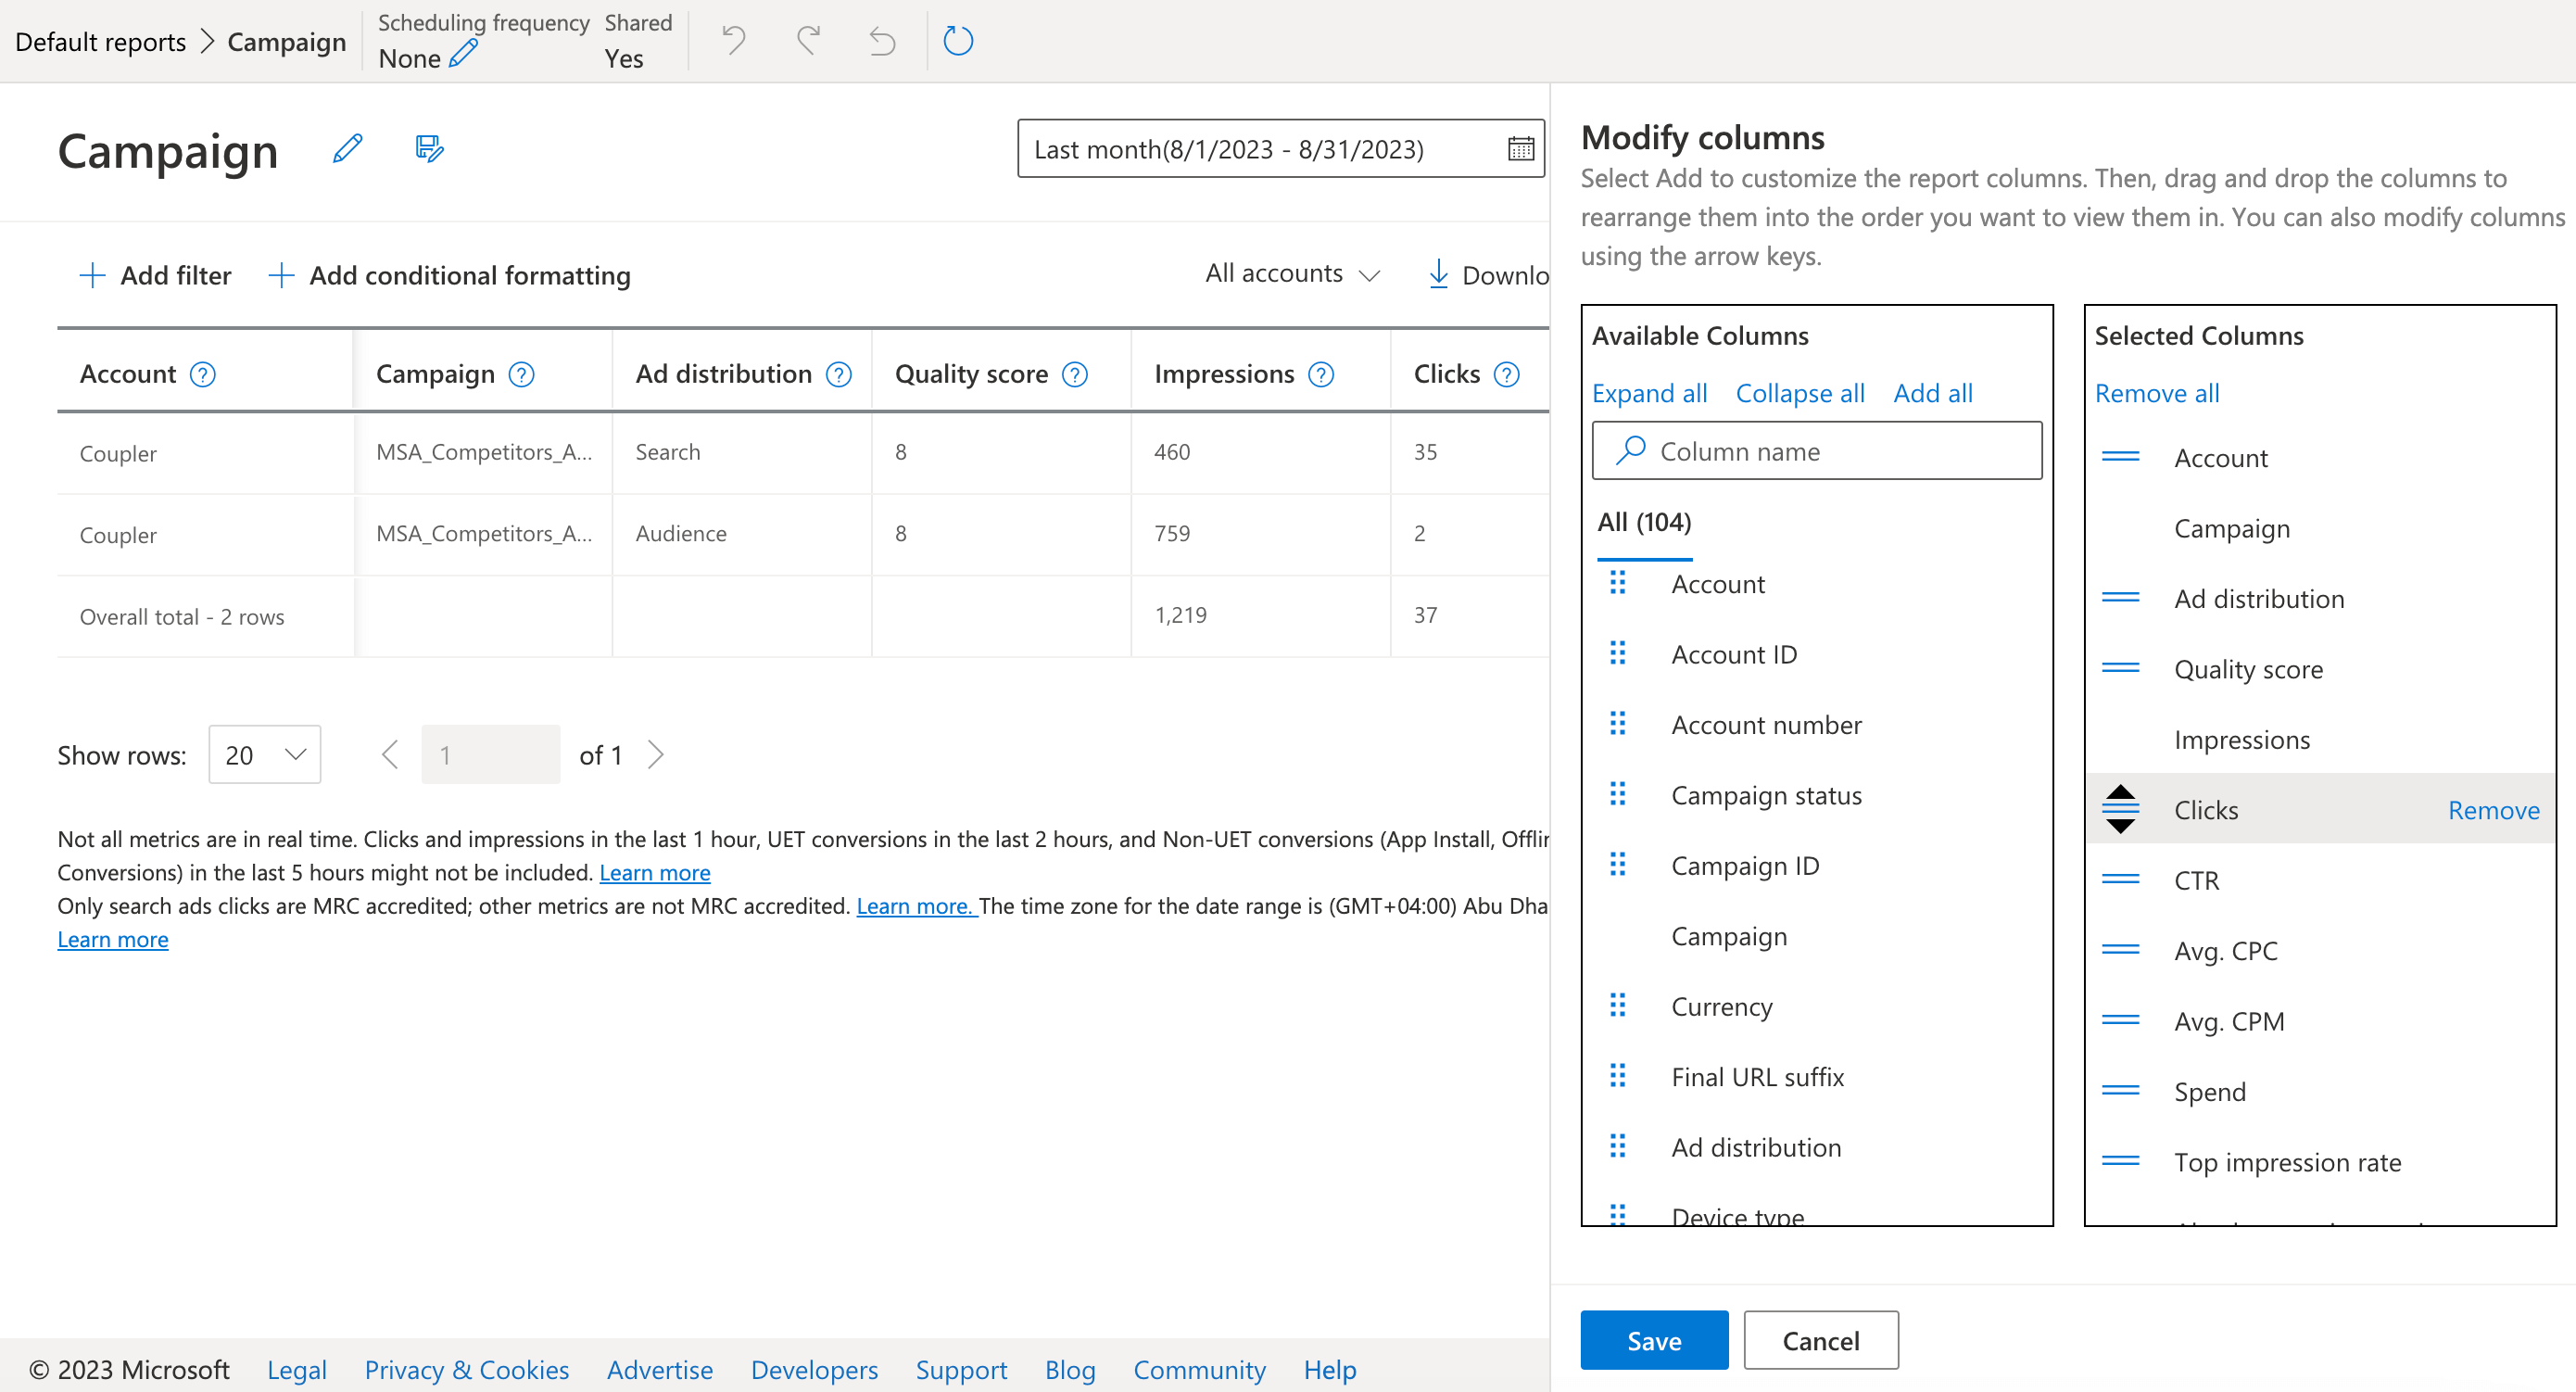Open the Show rows dropdown set to 20
The height and width of the screenshot is (1392, 2576).
pyautogui.click(x=264, y=755)
